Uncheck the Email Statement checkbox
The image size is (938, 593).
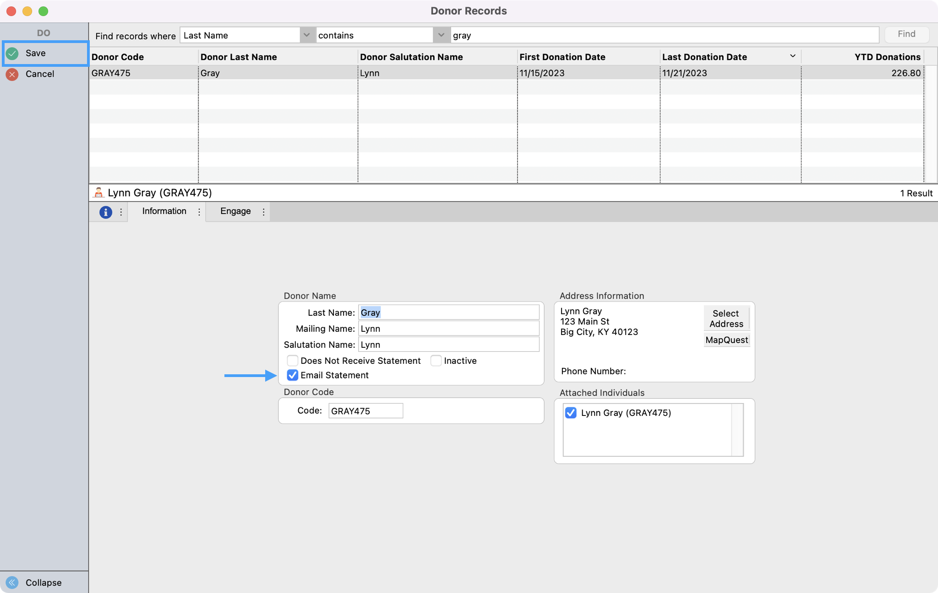(292, 375)
